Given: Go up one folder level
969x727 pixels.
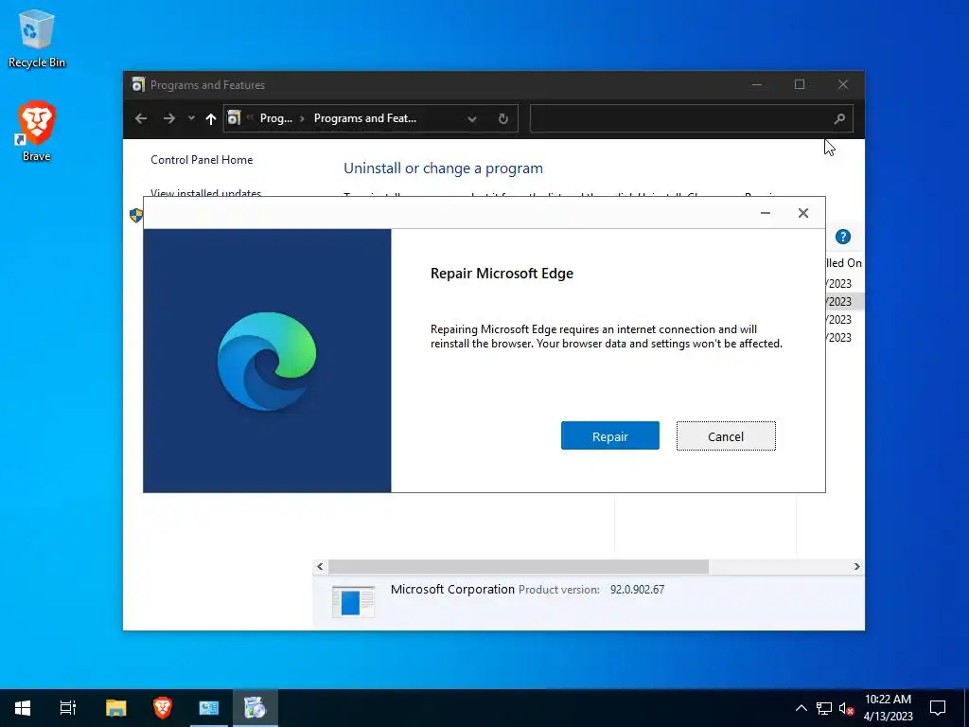Looking at the screenshot, I should pos(211,118).
